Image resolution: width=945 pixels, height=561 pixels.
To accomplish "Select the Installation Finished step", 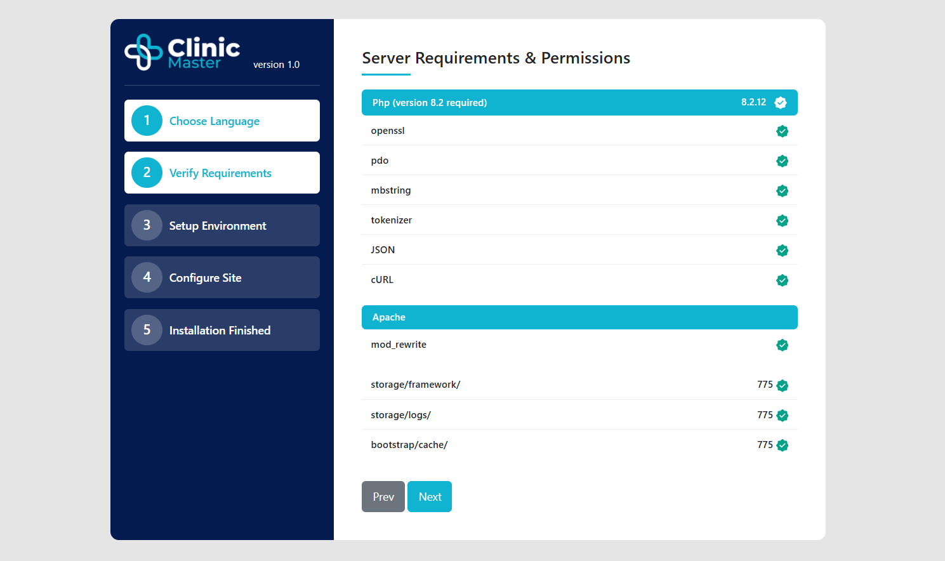I will pyautogui.click(x=221, y=330).
